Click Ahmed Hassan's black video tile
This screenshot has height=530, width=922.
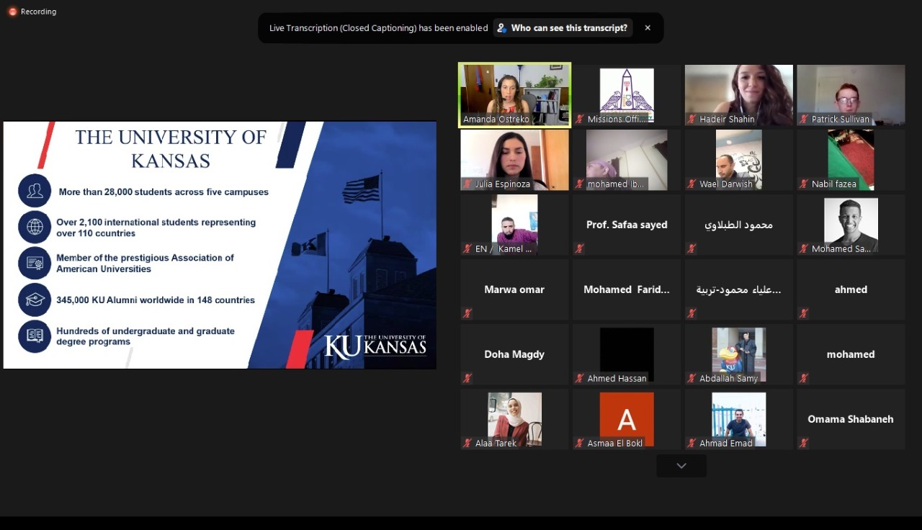pos(627,351)
